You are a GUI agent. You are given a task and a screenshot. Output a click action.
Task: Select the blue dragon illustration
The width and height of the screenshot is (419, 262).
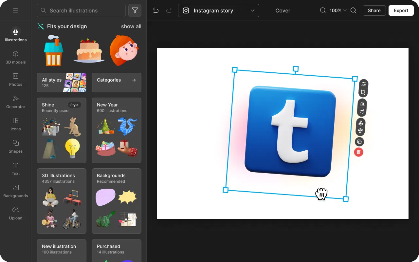pos(127,126)
